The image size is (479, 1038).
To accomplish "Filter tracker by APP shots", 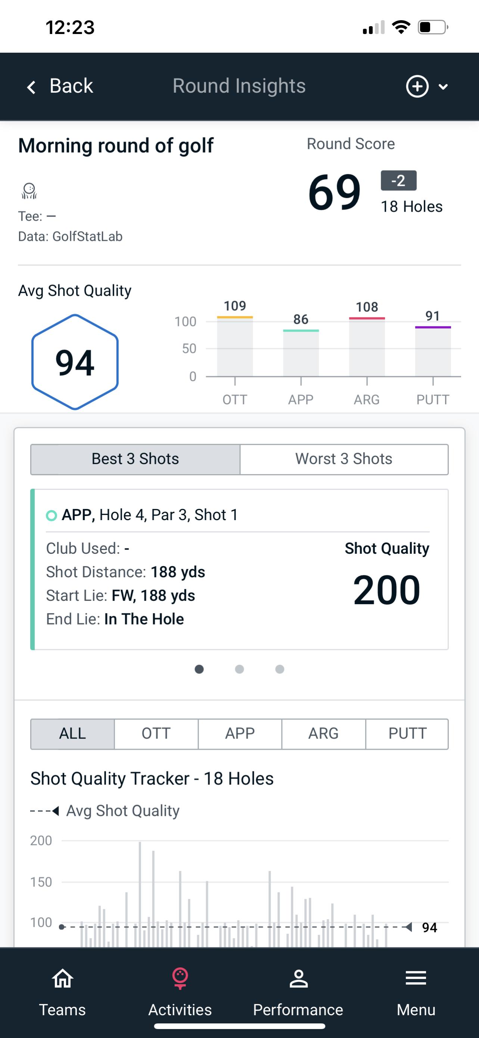I will click(x=240, y=734).
